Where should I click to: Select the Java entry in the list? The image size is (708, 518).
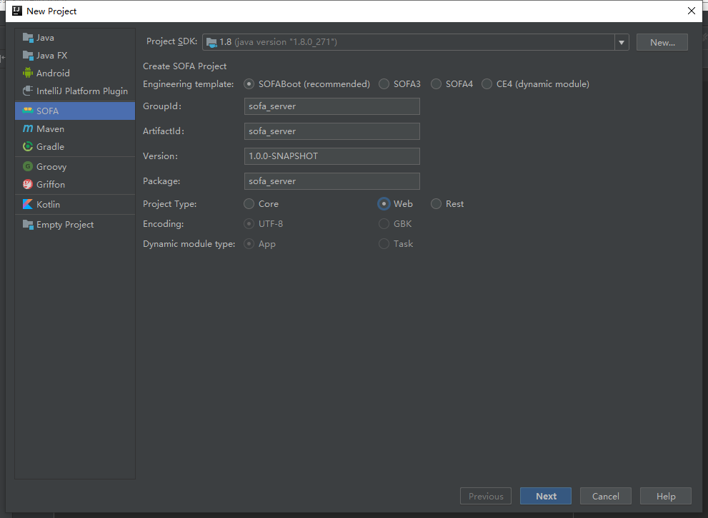[x=75, y=38]
